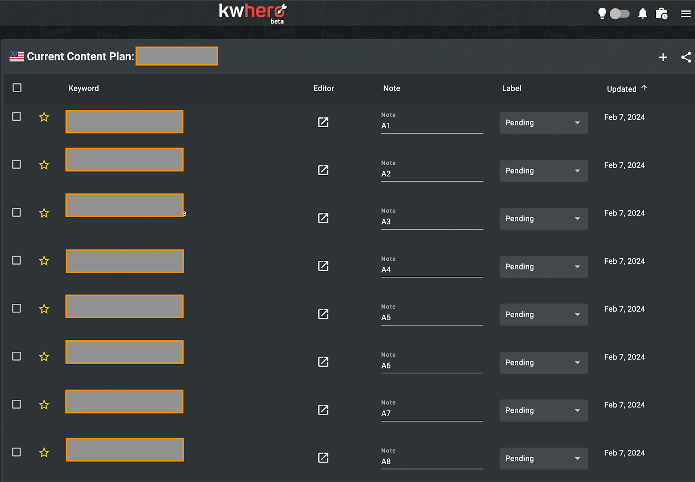Star the keyword in row A2
Screen dimensions: 695x482
pyautogui.click(x=44, y=165)
